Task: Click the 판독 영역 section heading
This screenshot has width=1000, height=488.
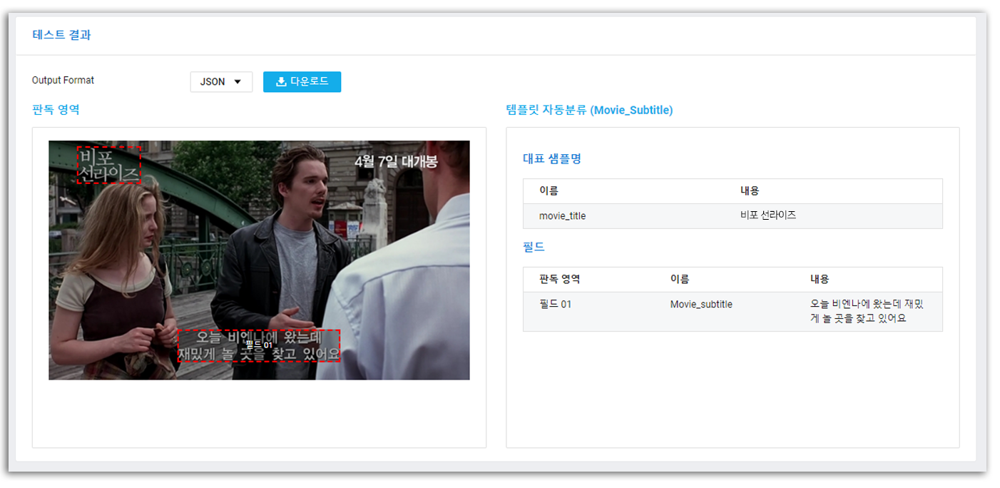Action: tap(56, 110)
